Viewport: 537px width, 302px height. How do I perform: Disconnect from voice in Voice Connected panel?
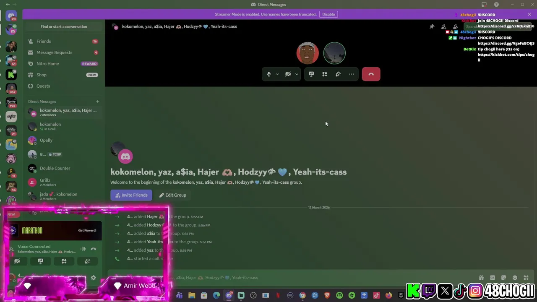[x=94, y=249]
